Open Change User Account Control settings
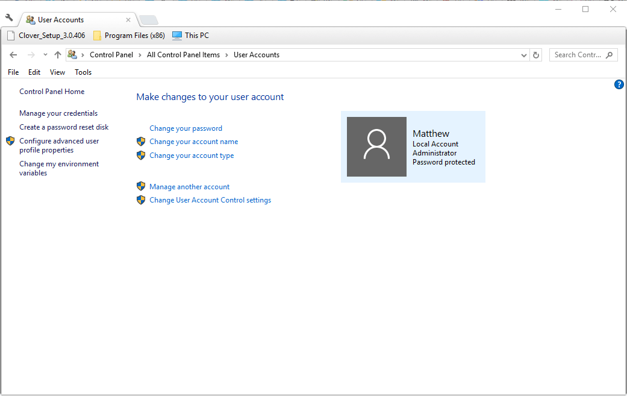Viewport: 627px width, 396px height. 210,200
